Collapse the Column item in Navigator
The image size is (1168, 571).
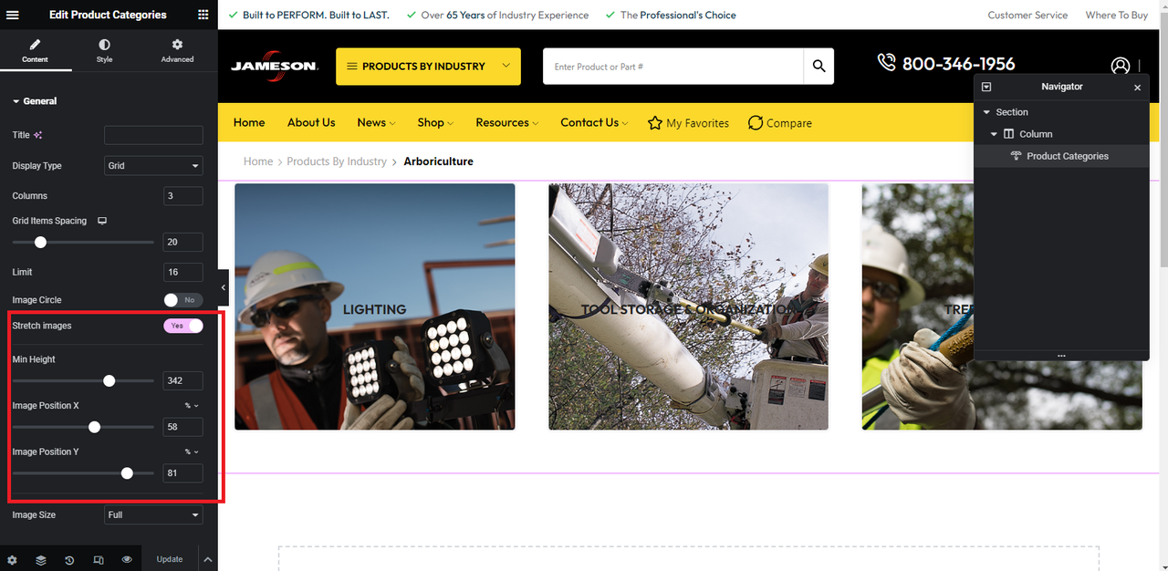[995, 134]
